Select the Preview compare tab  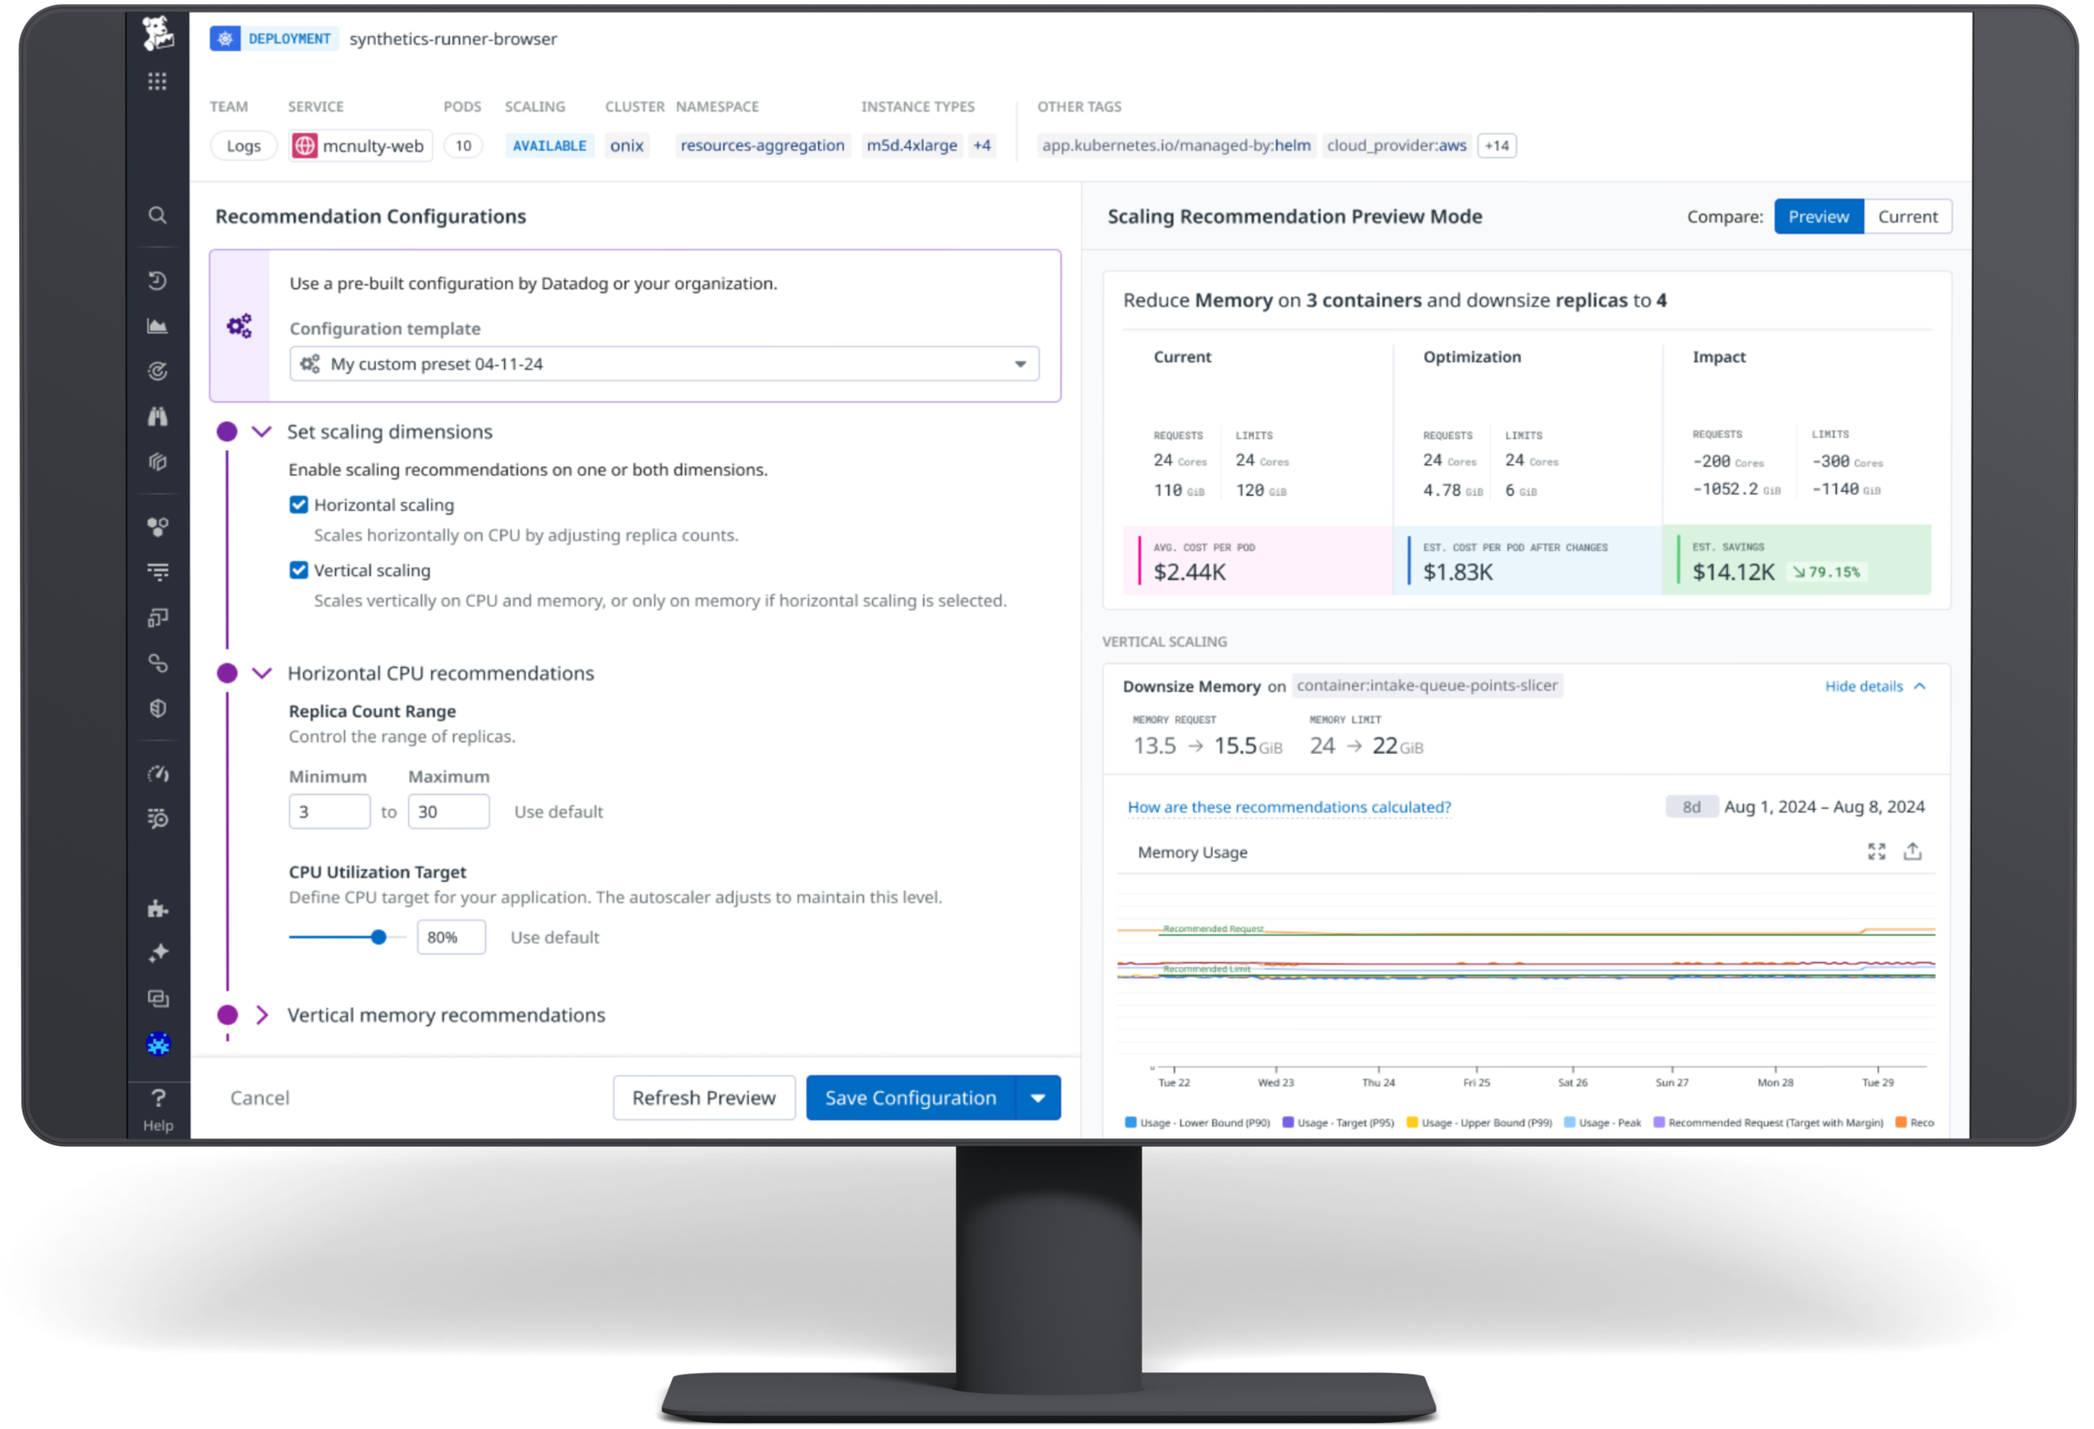click(x=1818, y=216)
